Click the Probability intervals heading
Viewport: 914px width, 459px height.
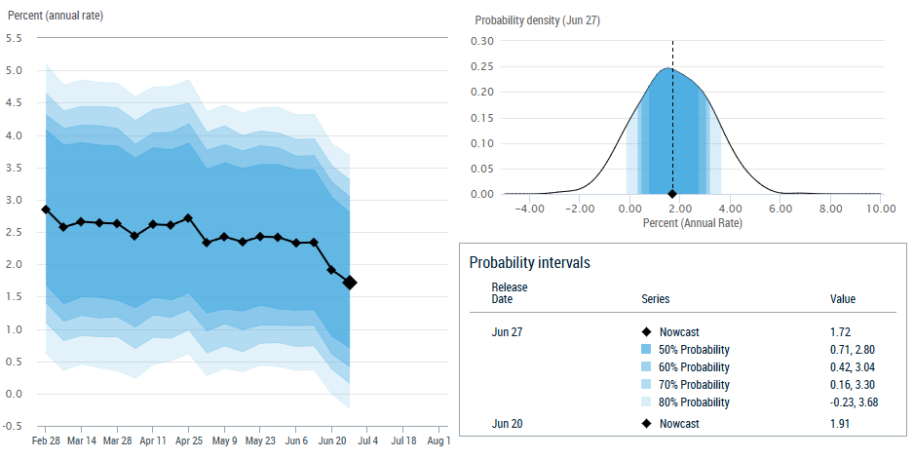pyautogui.click(x=529, y=263)
